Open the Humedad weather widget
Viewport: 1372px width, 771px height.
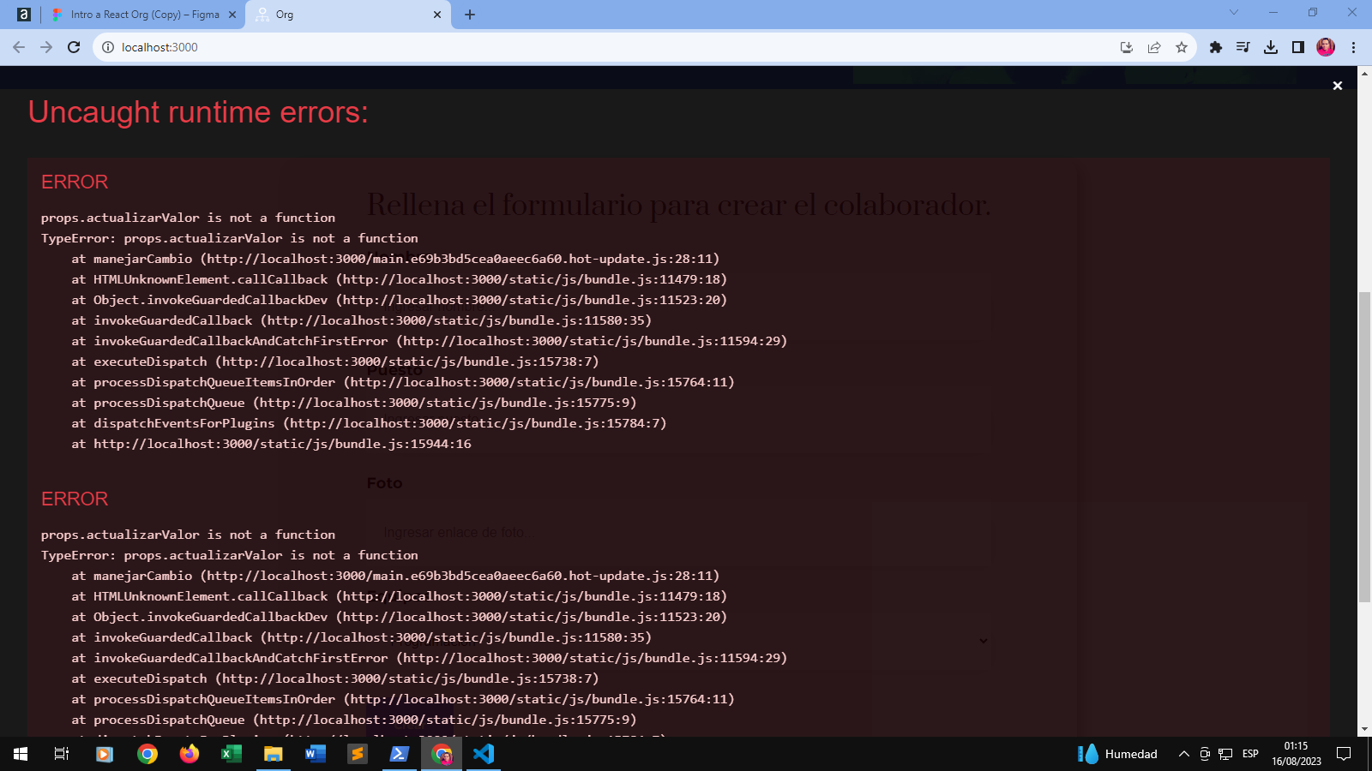(x=1117, y=754)
